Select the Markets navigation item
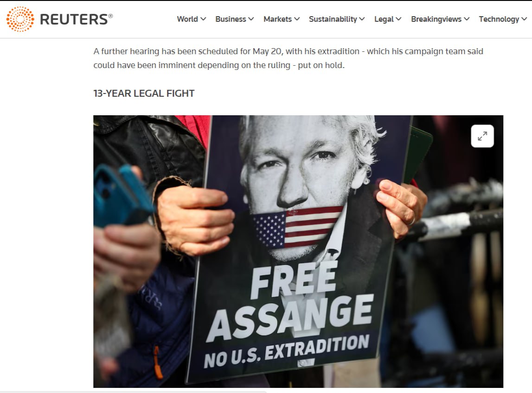The width and height of the screenshot is (532, 393). 277,19
